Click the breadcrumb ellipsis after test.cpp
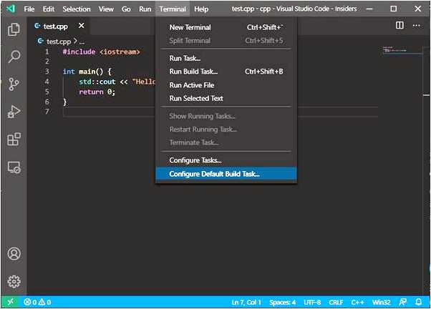 tap(82, 42)
